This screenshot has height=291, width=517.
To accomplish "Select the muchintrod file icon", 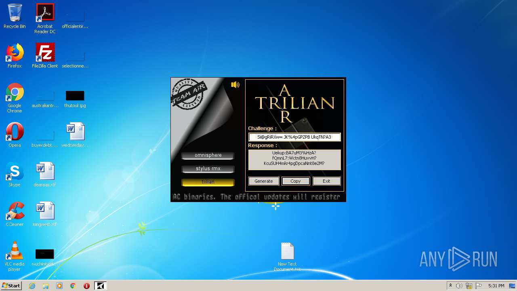I will [45, 256].
